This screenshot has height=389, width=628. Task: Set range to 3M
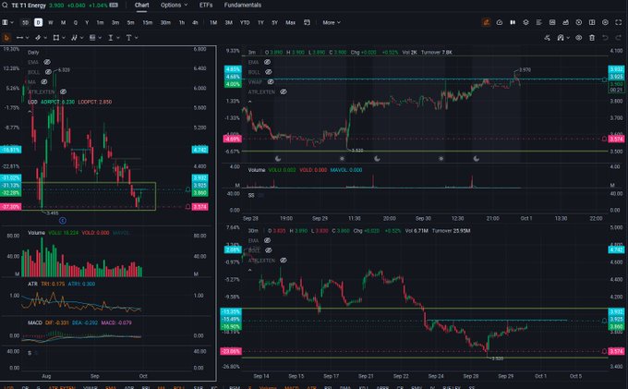point(229,23)
